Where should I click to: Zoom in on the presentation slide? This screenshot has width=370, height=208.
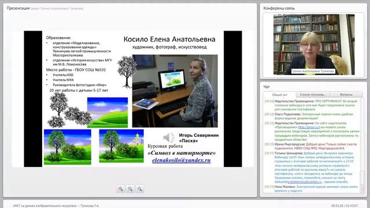(x=121, y=189)
